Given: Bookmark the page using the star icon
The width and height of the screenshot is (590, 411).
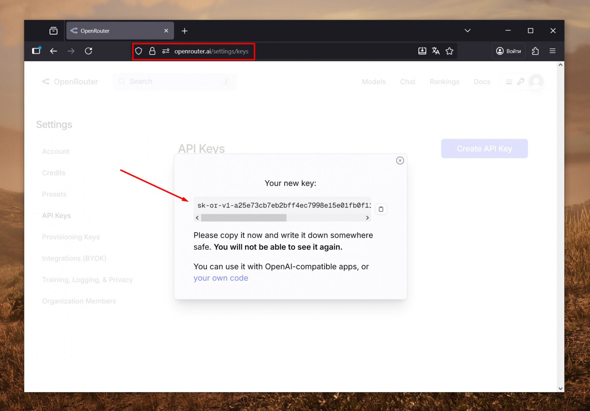Looking at the screenshot, I should pos(450,51).
